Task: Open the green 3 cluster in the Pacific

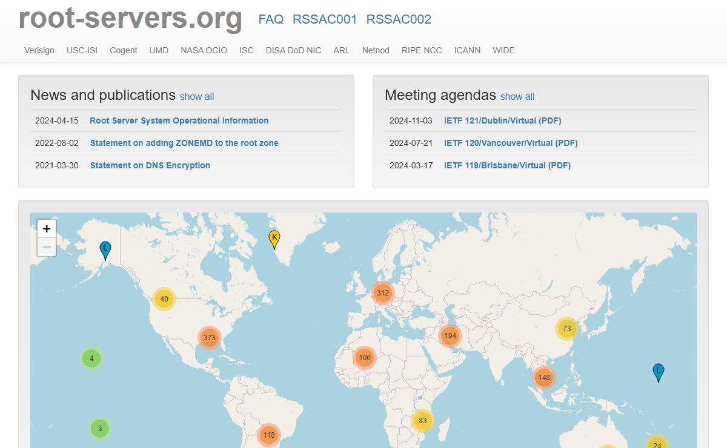Action: click(100, 429)
